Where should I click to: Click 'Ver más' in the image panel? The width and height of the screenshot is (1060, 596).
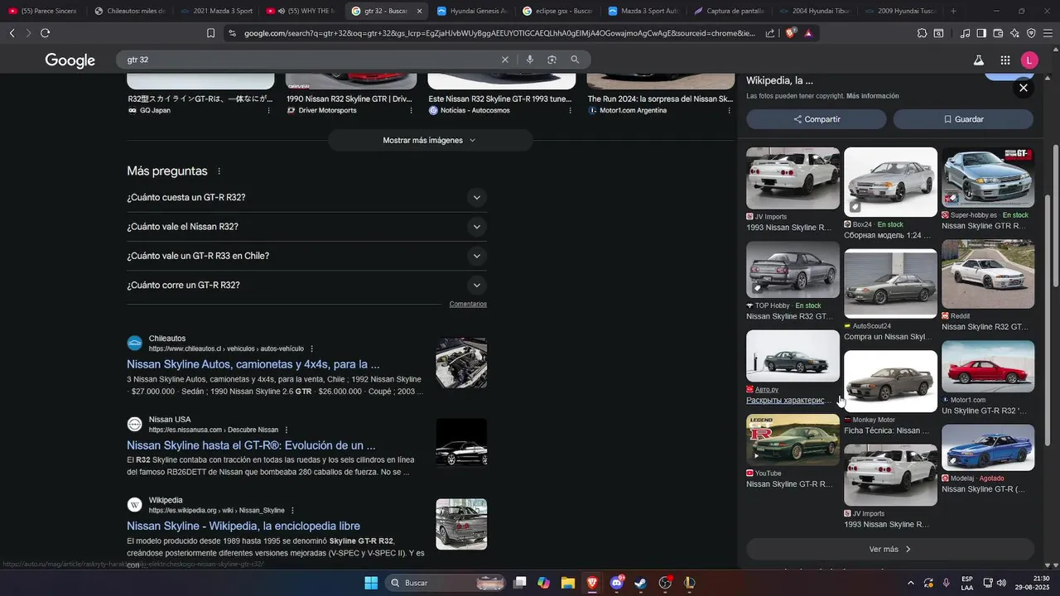[x=890, y=549]
